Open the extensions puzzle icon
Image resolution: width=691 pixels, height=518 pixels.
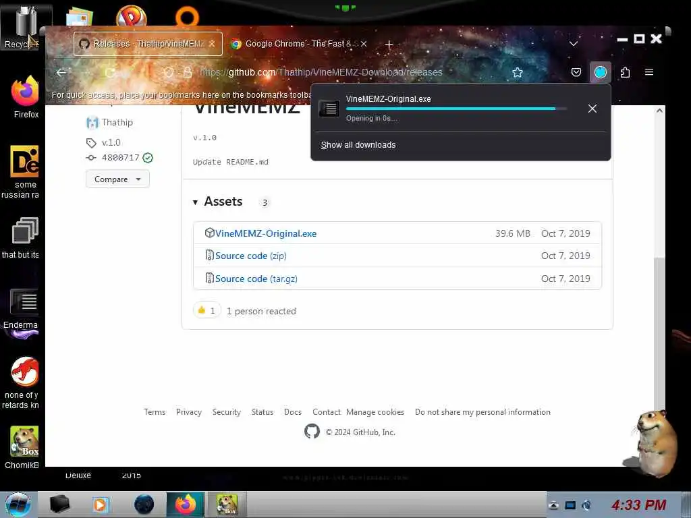(x=625, y=72)
